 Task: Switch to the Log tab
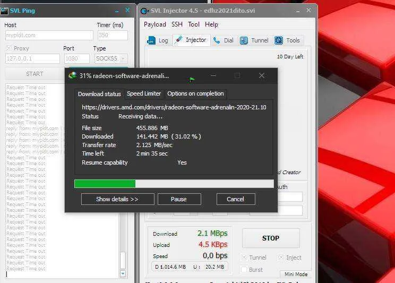(x=158, y=40)
